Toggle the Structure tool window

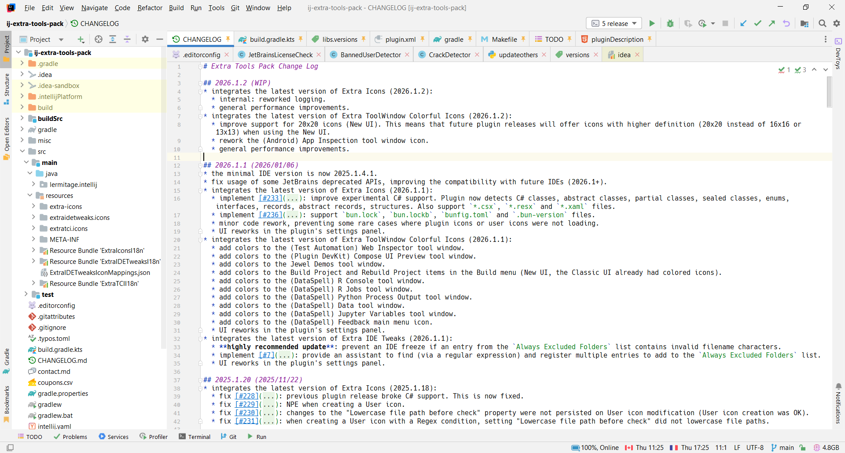click(7, 88)
